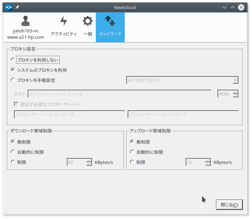Click the Nextcloud logo icon in title bar
This screenshot has width=252, height=219.
pyautogui.click(x=9, y=7)
